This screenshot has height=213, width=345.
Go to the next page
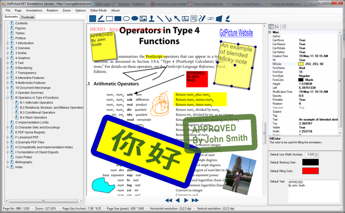[186, 200]
